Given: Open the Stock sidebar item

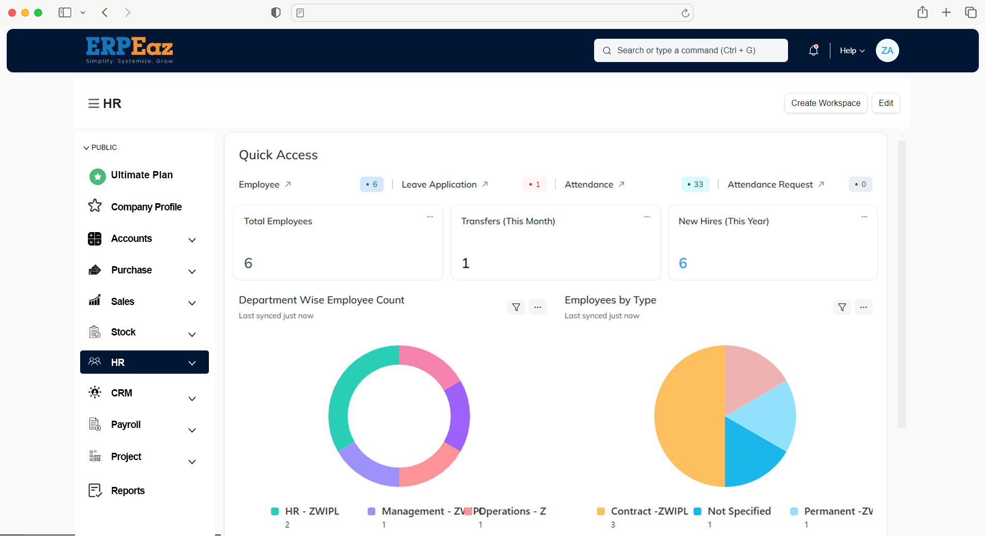Looking at the screenshot, I should 123,332.
